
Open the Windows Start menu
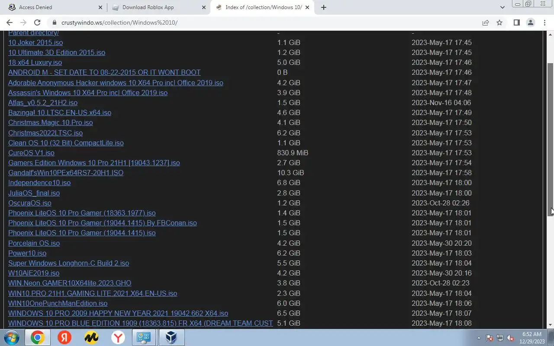(11, 337)
